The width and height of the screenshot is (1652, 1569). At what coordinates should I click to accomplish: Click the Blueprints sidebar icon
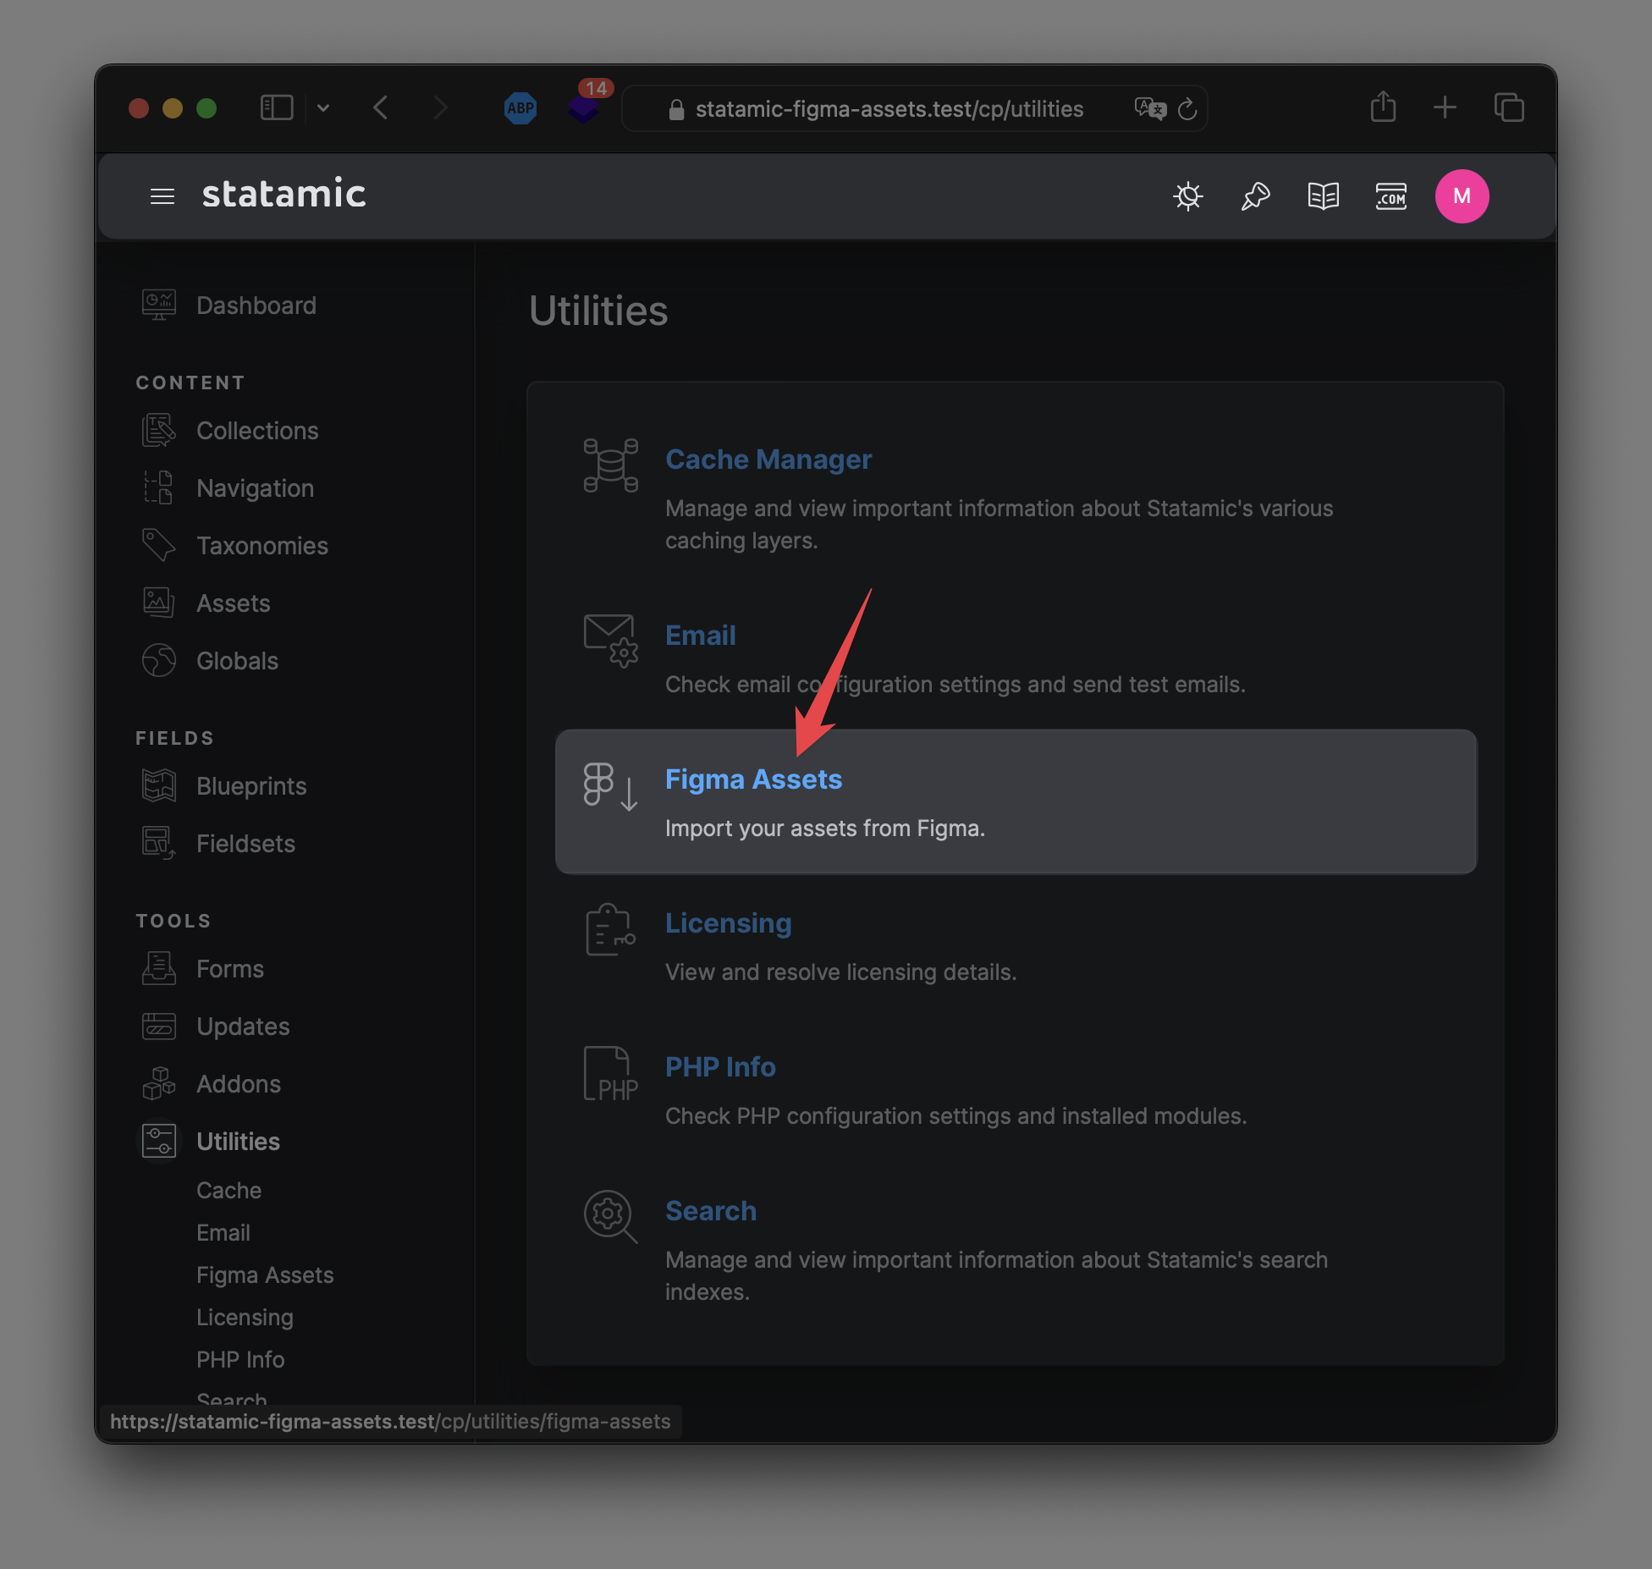[x=159, y=786]
